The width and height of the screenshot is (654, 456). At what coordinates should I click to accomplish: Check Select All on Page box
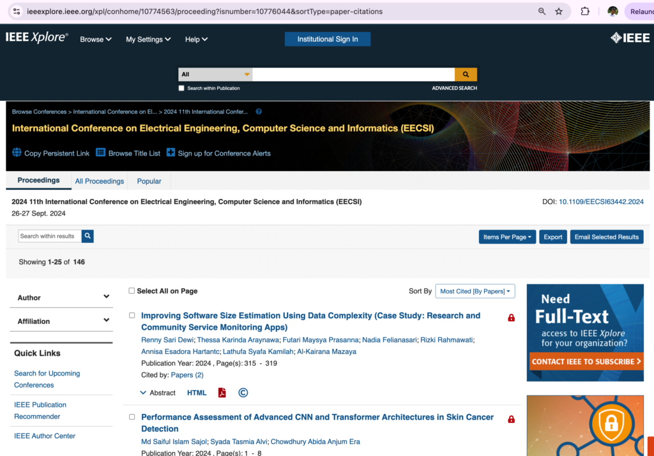point(132,291)
